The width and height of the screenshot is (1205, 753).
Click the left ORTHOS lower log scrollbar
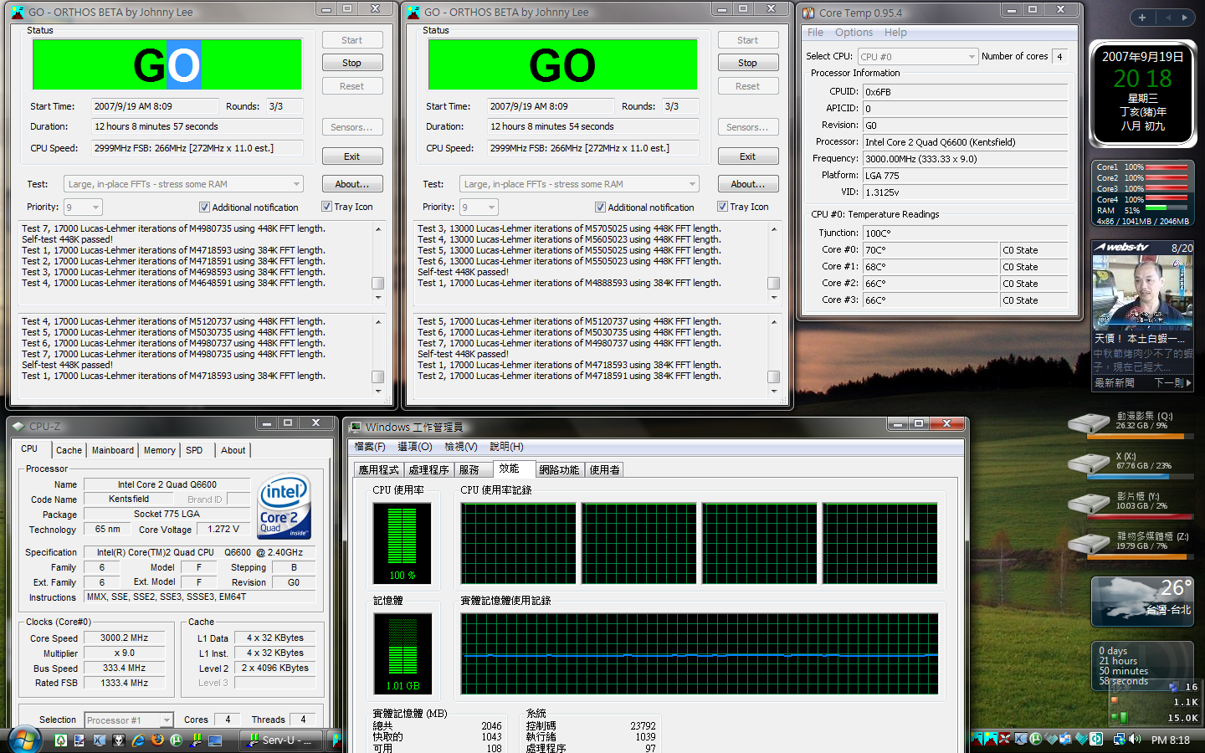coord(378,356)
